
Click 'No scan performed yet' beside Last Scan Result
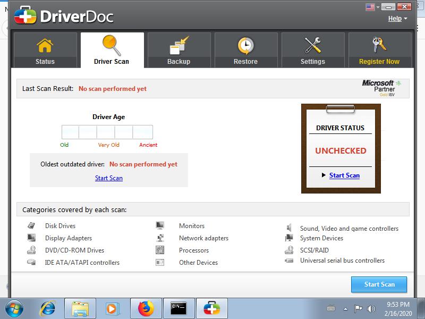(x=113, y=89)
